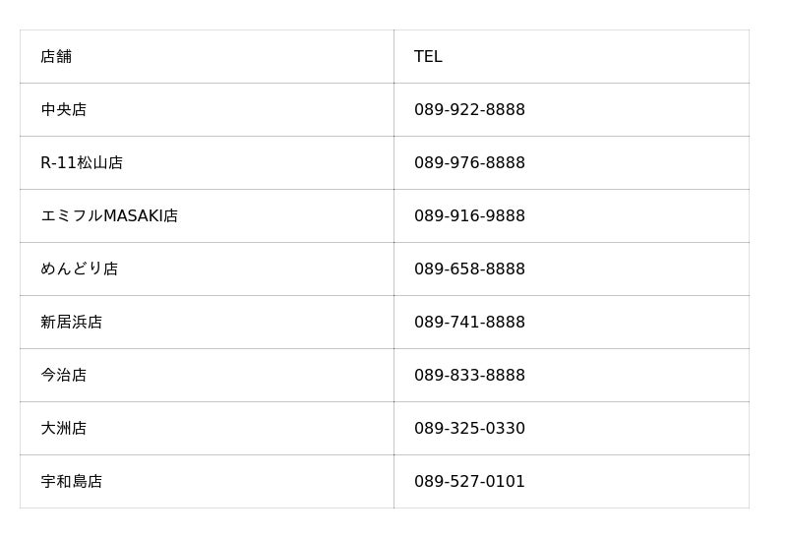Image resolution: width=787 pixels, height=538 pixels.
Task: Select the 宇和島店 store name
Action: pos(71,482)
